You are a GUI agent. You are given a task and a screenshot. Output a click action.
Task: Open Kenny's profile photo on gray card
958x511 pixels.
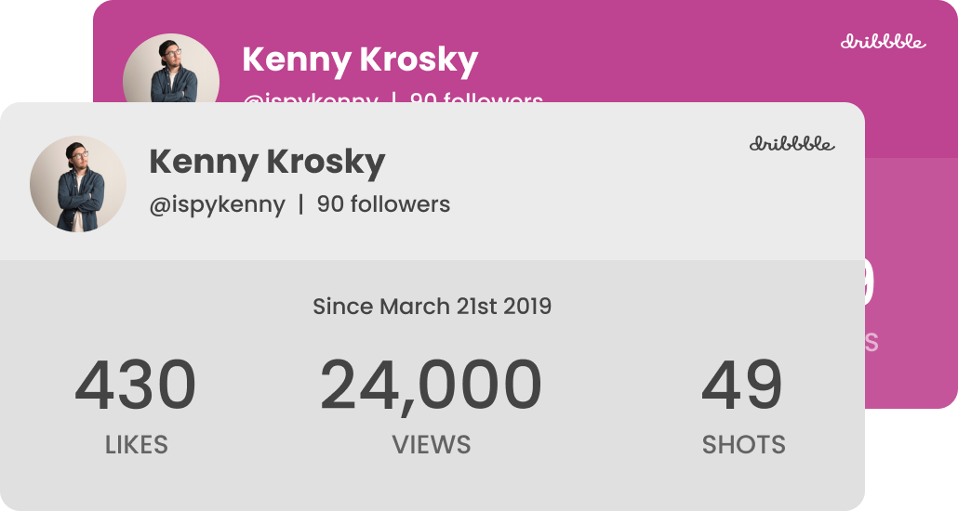(78, 184)
